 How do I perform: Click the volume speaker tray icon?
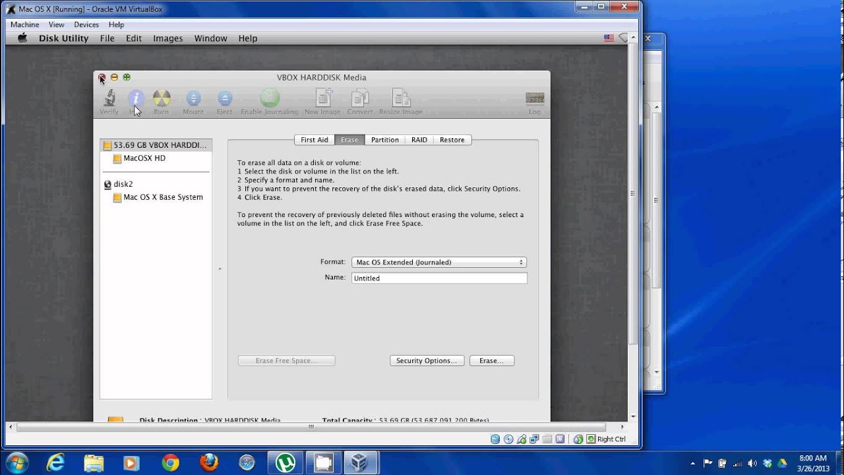(x=752, y=463)
